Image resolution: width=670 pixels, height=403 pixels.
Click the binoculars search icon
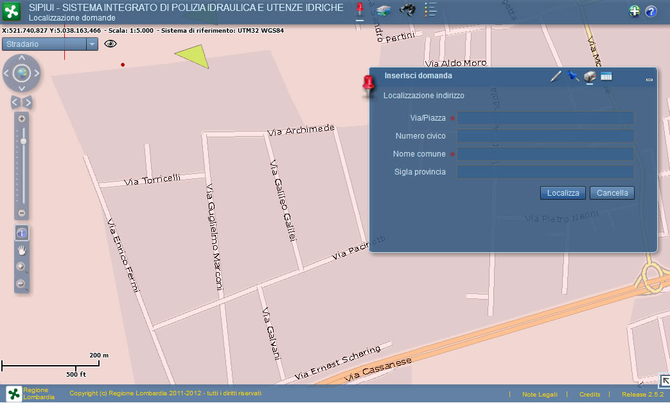click(x=407, y=10)
